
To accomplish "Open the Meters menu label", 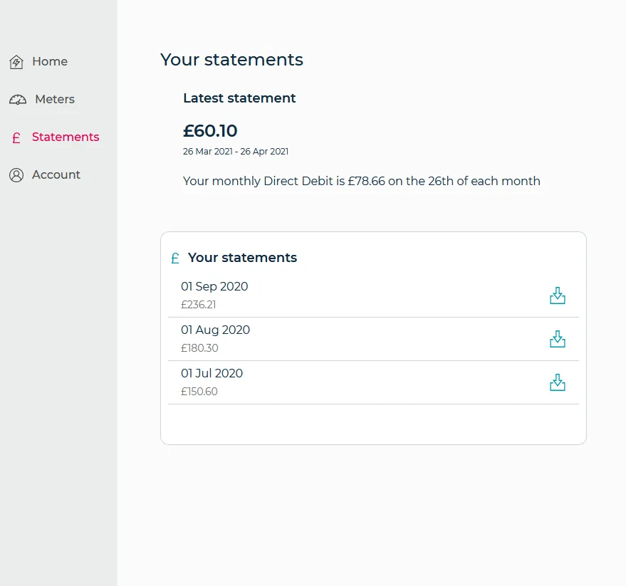I will pyautogui.click(x=55, y=100).
